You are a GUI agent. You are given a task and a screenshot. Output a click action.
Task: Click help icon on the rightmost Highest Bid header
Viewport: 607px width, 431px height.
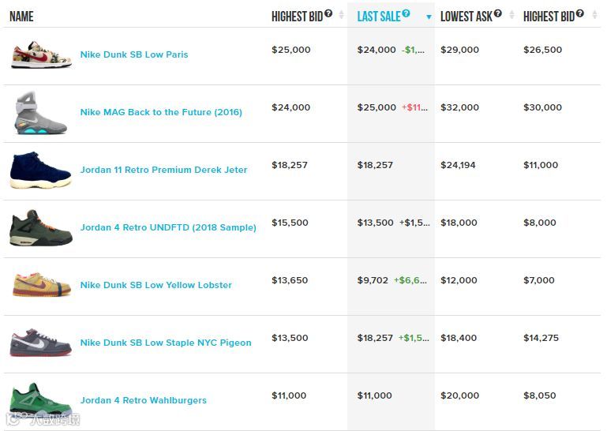579,13
